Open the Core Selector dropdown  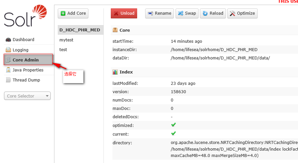tap(27, 96)
